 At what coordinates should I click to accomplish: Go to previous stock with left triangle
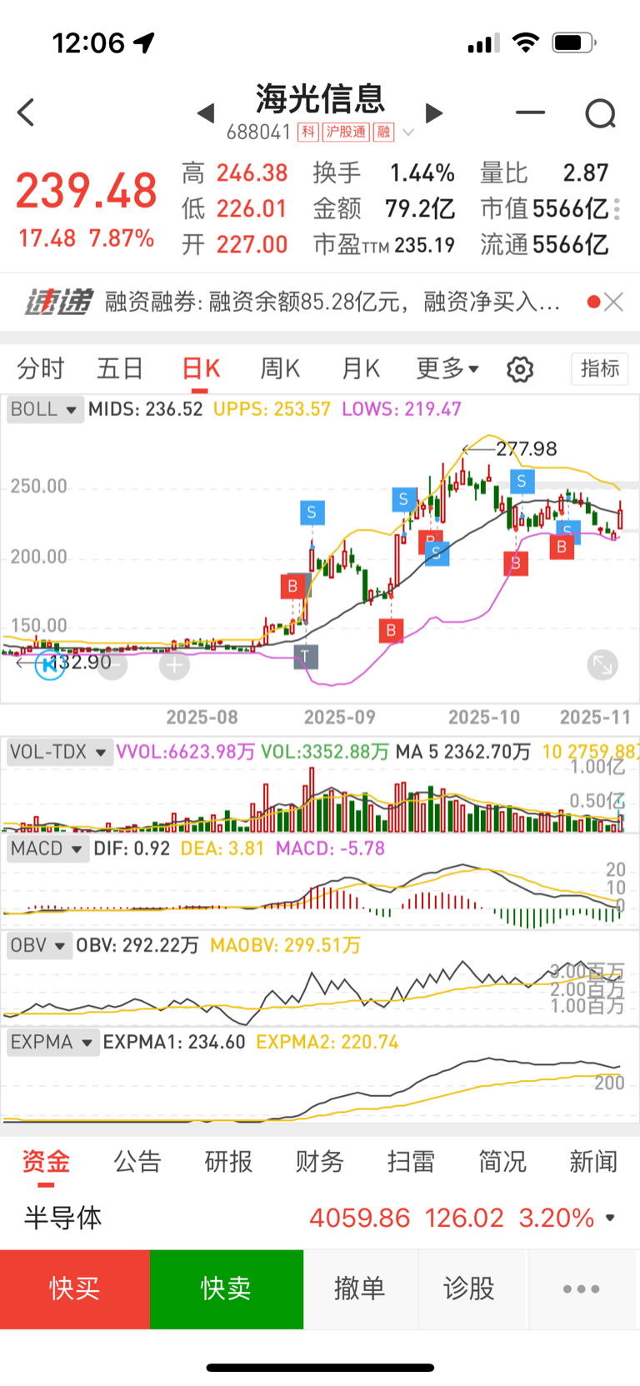coord(206,113)
